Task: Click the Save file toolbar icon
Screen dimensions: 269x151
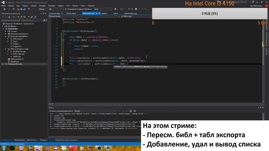Action: 21,9
